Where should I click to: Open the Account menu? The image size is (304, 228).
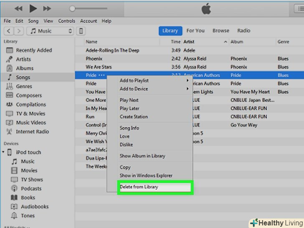89,21
